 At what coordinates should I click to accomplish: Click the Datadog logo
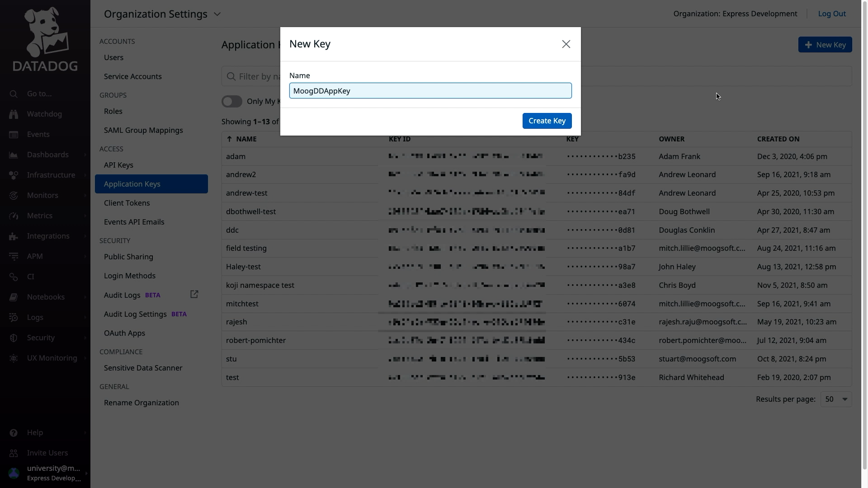pyautogui.click(x=45, y=39)
